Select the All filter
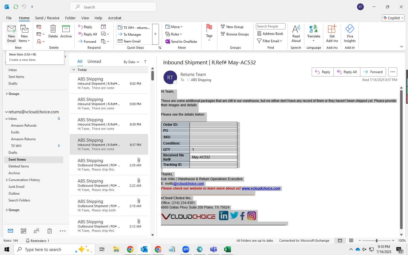 click(x=80, y=61)
